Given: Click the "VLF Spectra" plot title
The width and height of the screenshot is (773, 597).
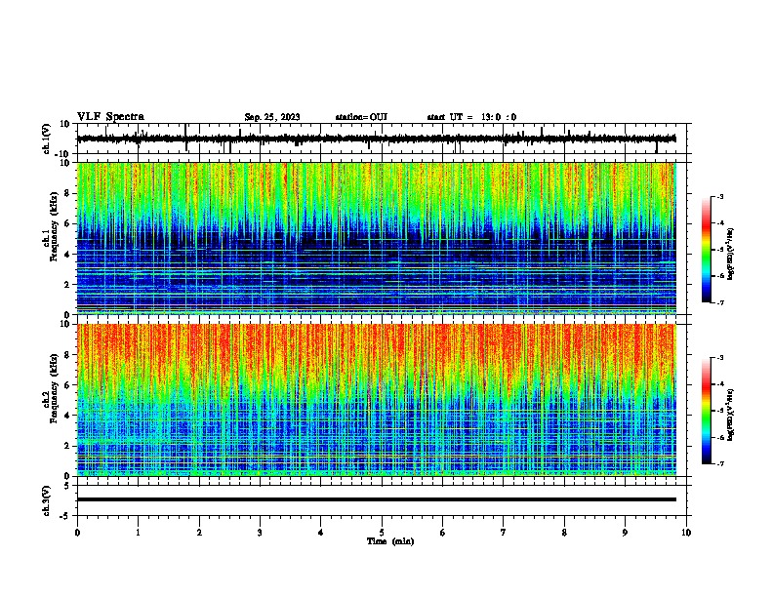Looking at the screenshot, I should (110, 117).
